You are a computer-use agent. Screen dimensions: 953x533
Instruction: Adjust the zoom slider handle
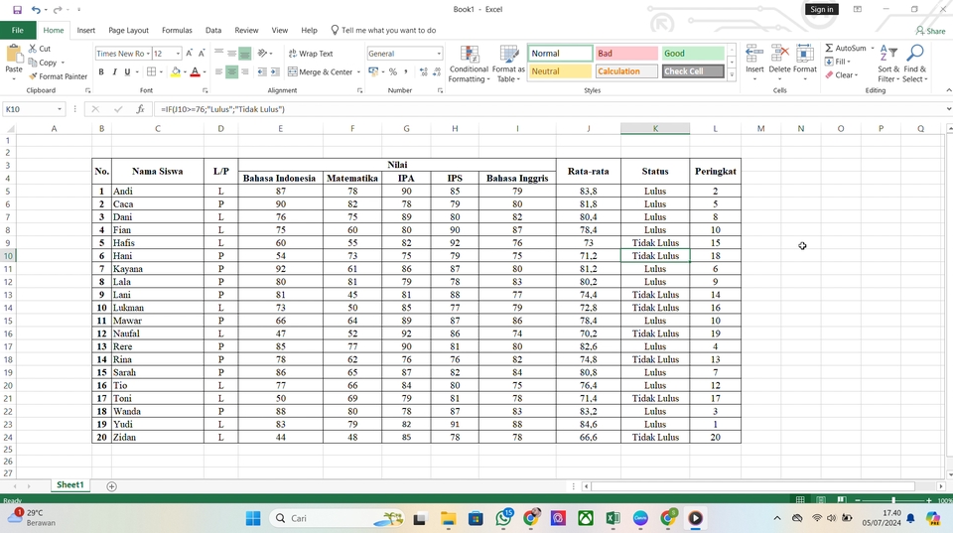892,500
